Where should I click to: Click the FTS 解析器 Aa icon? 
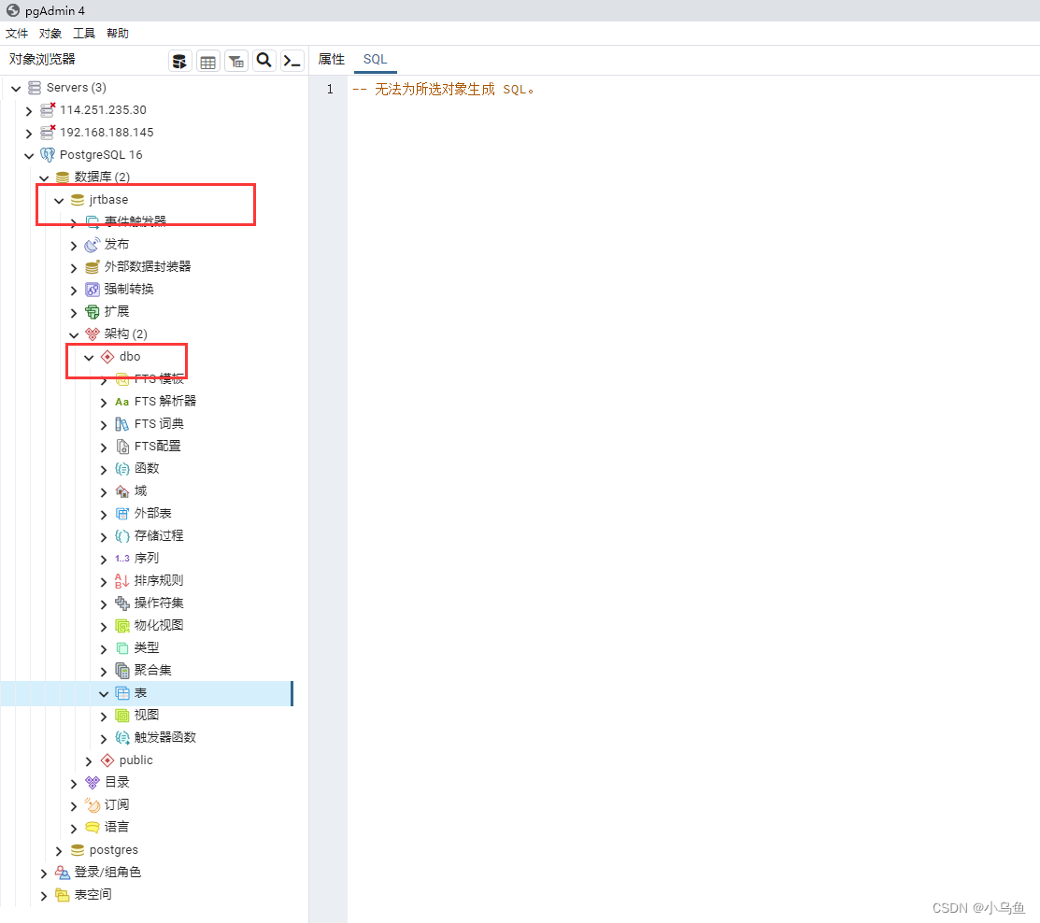click(122, 402)
